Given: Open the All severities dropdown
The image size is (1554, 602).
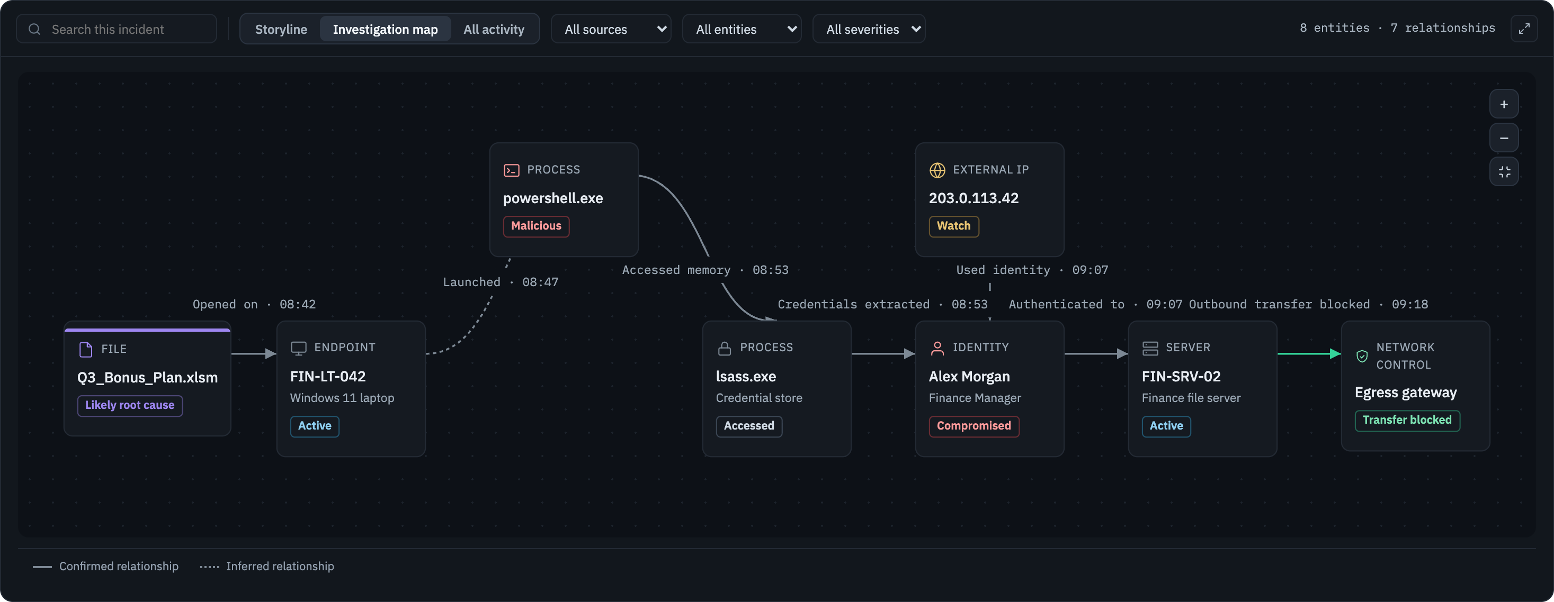Looking at the screenshot, I should (x=869, y=29).
